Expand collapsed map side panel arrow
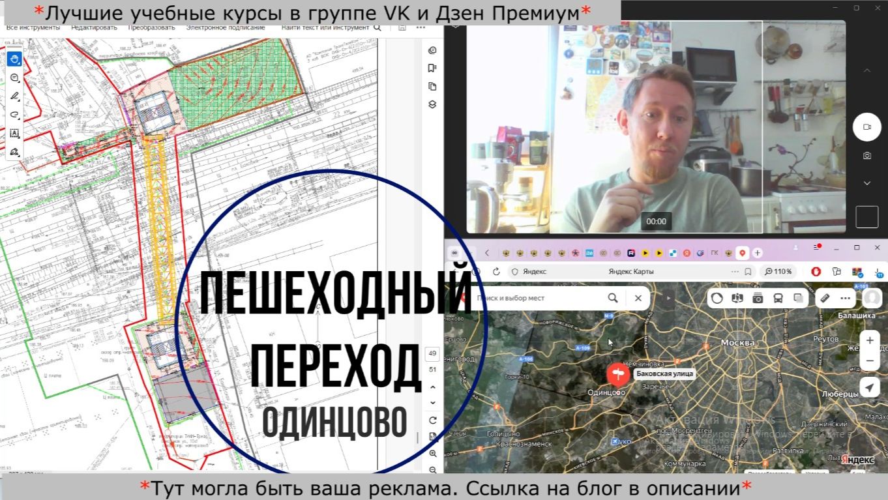The height and width of the screenshot is (500, 888). click(x=668, y=298)
